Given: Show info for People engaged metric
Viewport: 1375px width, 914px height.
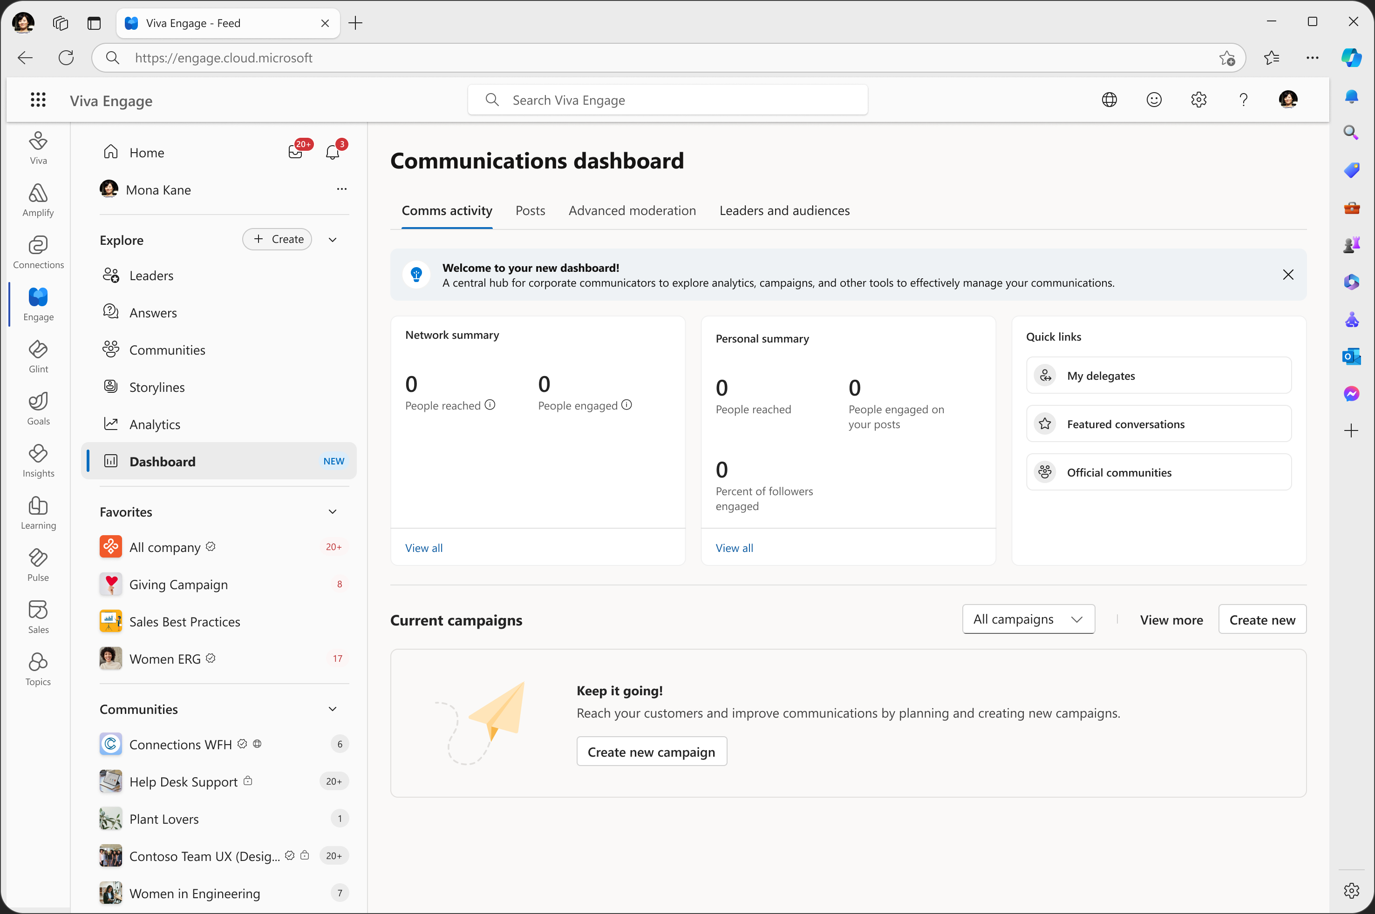Looking at the screenshot, I should coord(626,404).
